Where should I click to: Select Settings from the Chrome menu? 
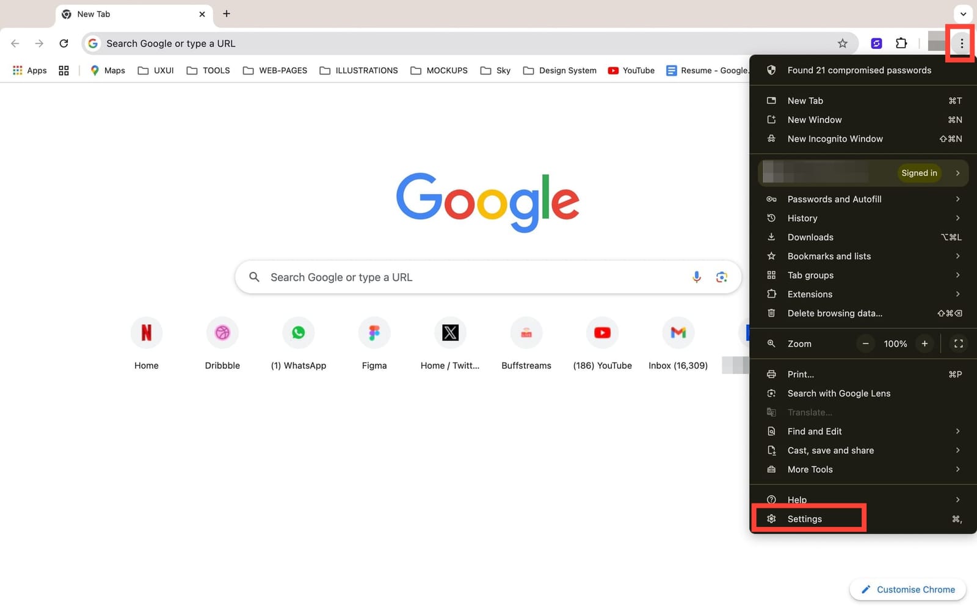(805, 518)
